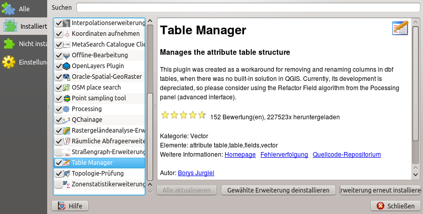423x214 pixels.
Task: Disable the Koordinaten aufnehmen checkbox
Action: [59, 34]
